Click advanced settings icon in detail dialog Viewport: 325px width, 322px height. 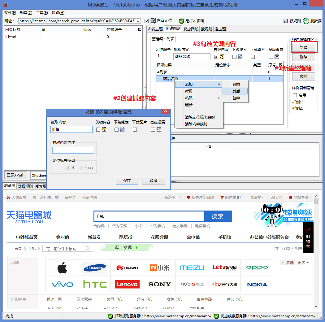[x=159, y=130]
